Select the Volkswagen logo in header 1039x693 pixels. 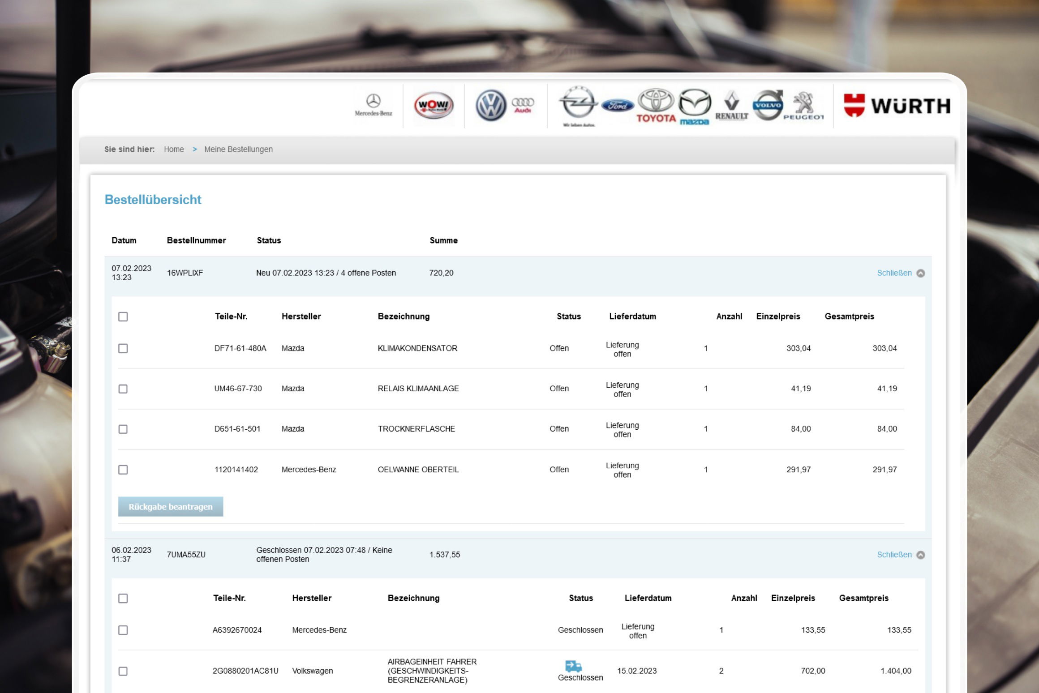490,106
